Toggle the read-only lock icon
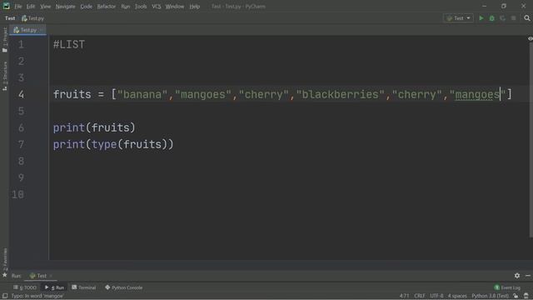The height and width of the screenshot is (300, 533). click(516, 296)
